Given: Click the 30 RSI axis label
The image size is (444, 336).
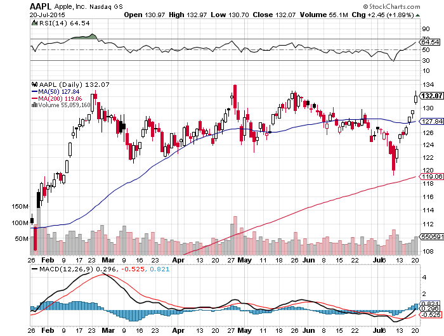Looking at the screenshot, I should pos(426,60).
